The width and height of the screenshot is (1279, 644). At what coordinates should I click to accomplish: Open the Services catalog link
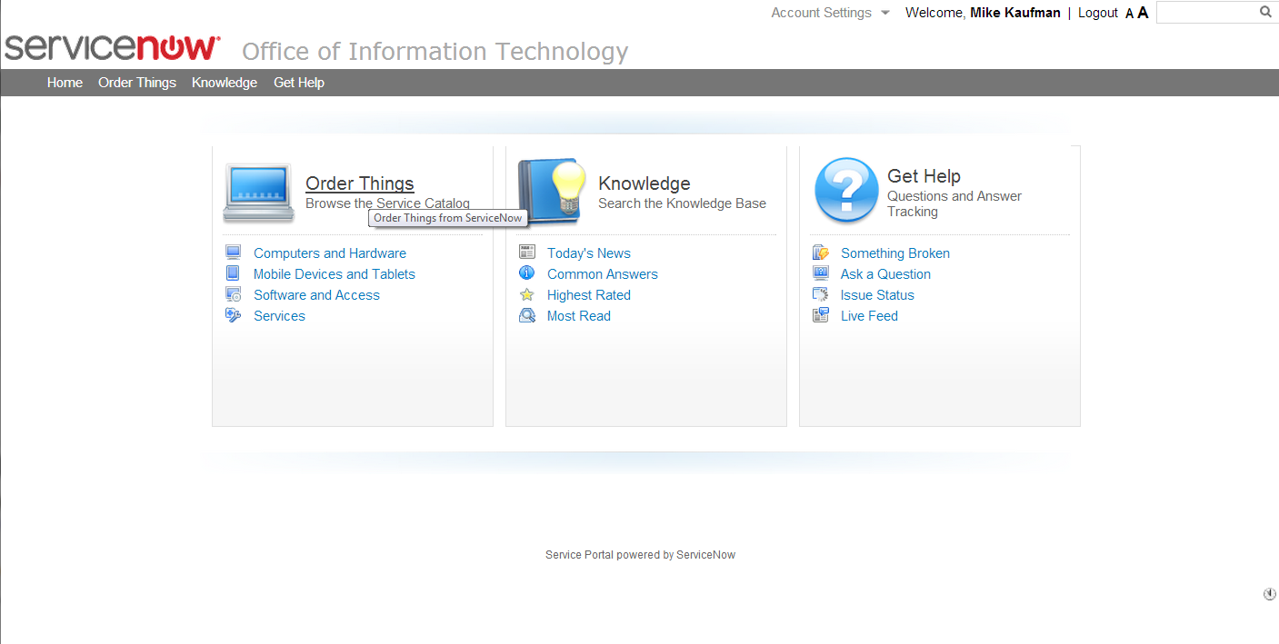tap(279, 316)
